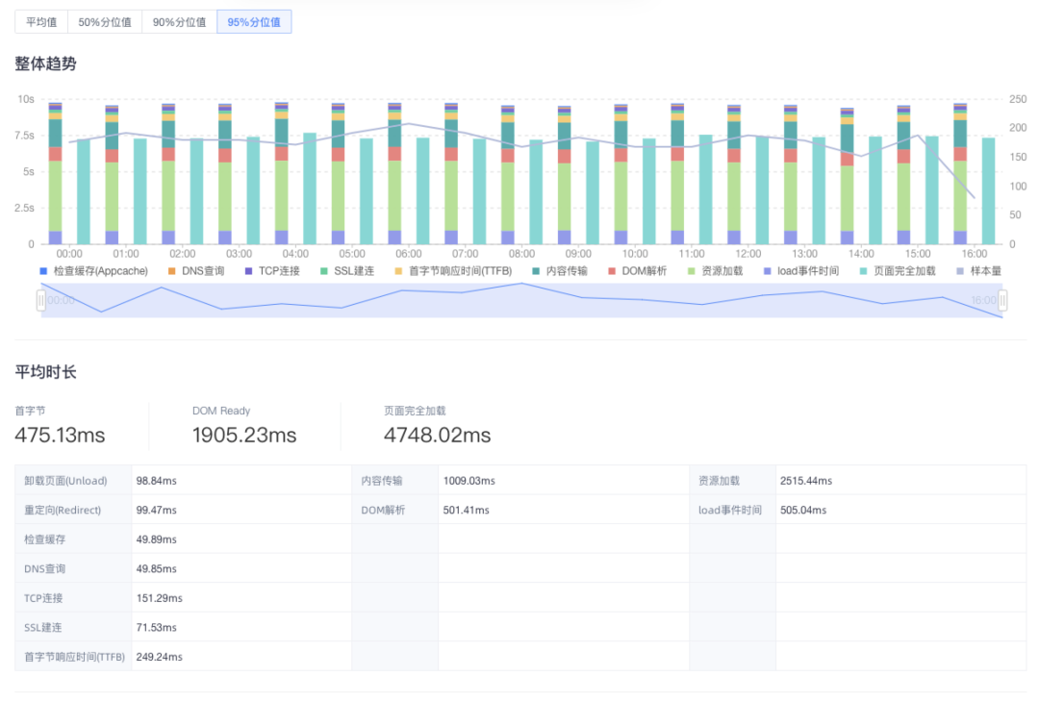Toggle 检查缓存(Appcache) legend series
This screenshot has width=1039, height=702.
click(93, 271)
